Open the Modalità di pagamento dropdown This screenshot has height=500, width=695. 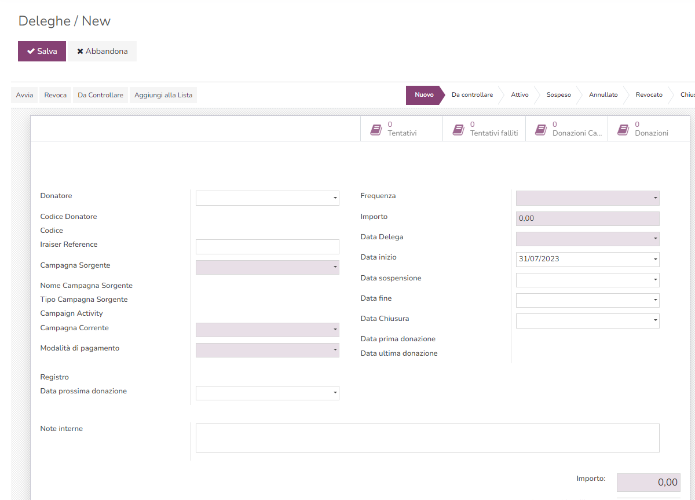(267, 351)
